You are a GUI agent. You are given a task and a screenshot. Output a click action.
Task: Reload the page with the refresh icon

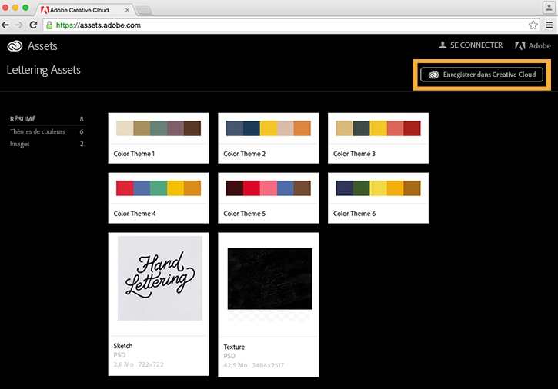click(x=33, y=25)
